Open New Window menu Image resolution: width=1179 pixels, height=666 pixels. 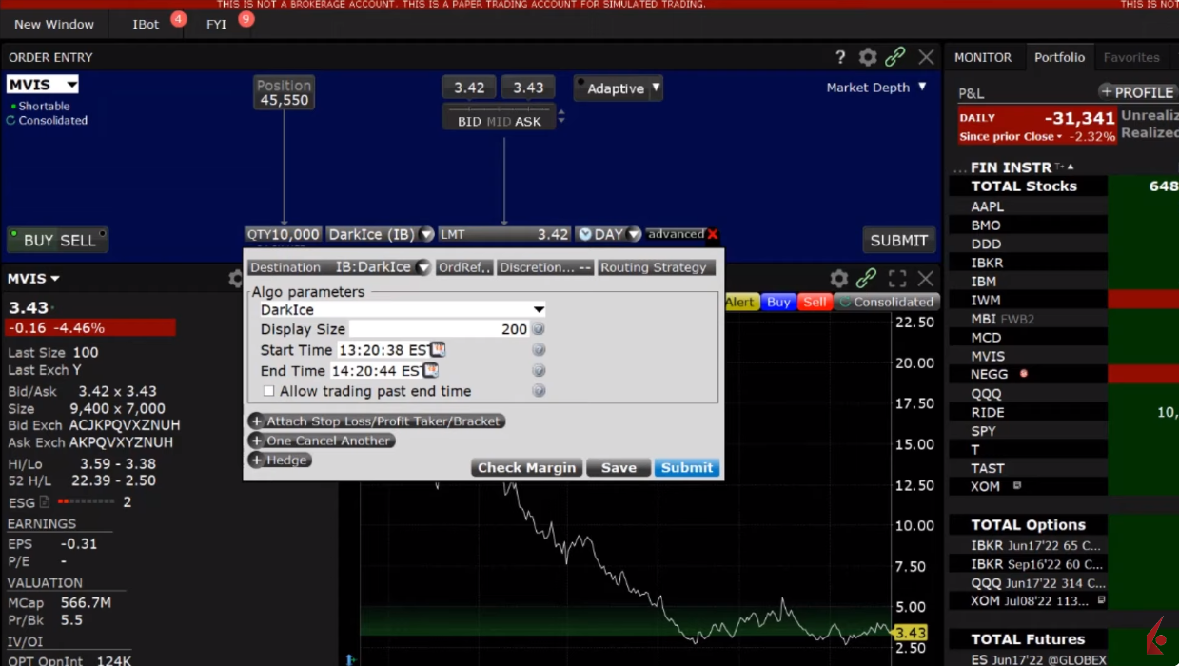click(x=54, y=24)
